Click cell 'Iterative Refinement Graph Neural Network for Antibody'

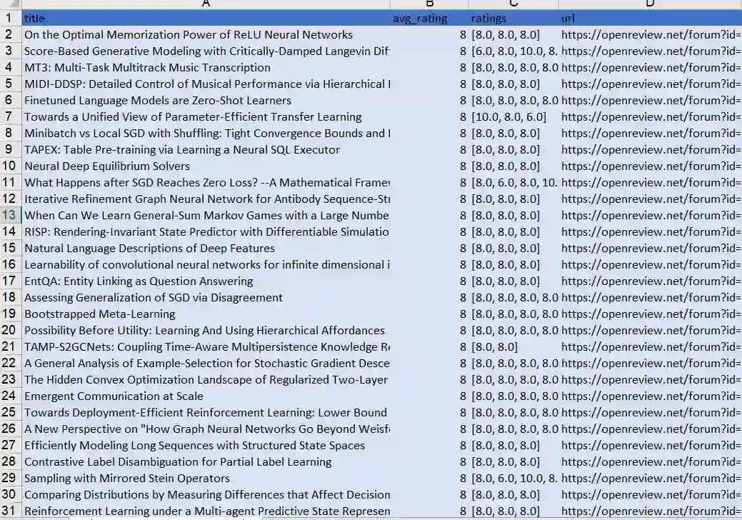pyautogui.click(x=206, y=199)
